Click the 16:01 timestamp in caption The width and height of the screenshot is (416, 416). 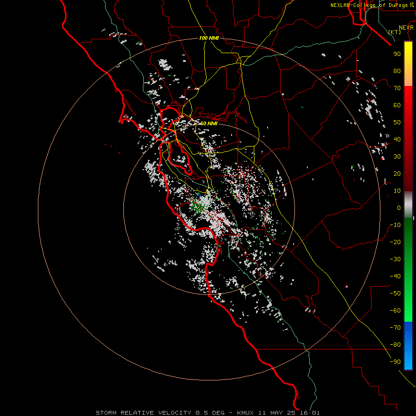309,413
